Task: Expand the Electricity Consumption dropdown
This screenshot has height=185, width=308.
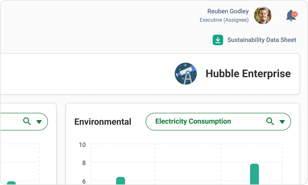Action: 282,122
